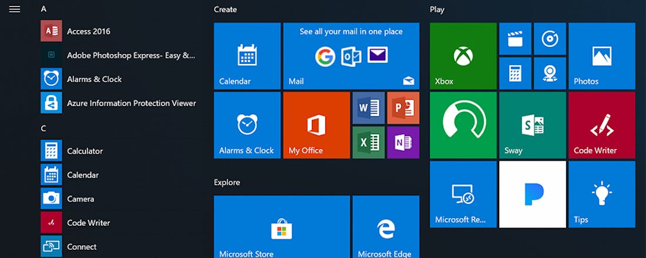
Task: Launch PowerPoint from its small tile
Action: pyautogui.click(x=403, y=108)
